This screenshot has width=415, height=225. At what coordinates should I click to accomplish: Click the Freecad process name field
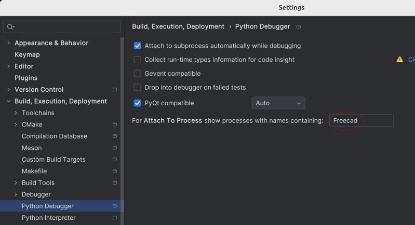coord(362,121)
